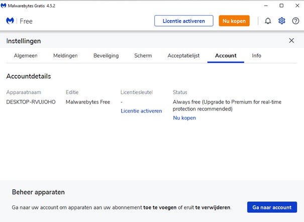Open the Info tab
Screen dimensions: 304x222
pyautogui.click(x=256, y=56)
